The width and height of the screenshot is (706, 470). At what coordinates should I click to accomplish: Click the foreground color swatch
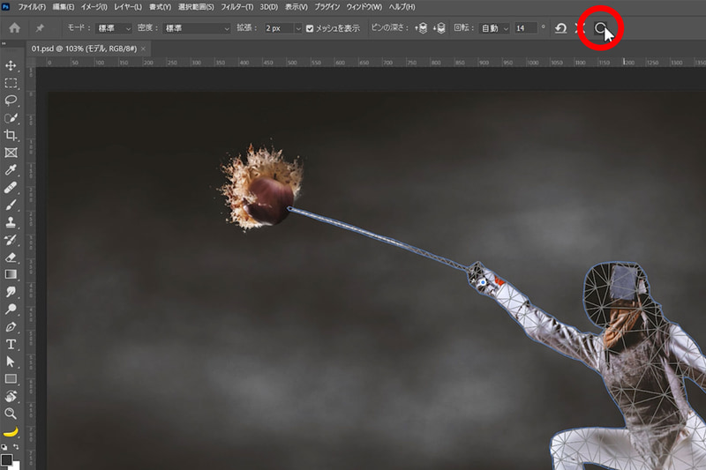click(7, 460)
